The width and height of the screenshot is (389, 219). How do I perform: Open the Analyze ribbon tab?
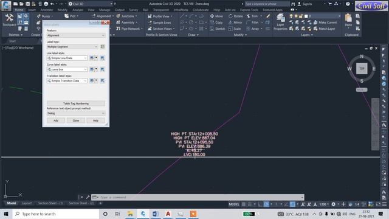click(x=78, y=10)
